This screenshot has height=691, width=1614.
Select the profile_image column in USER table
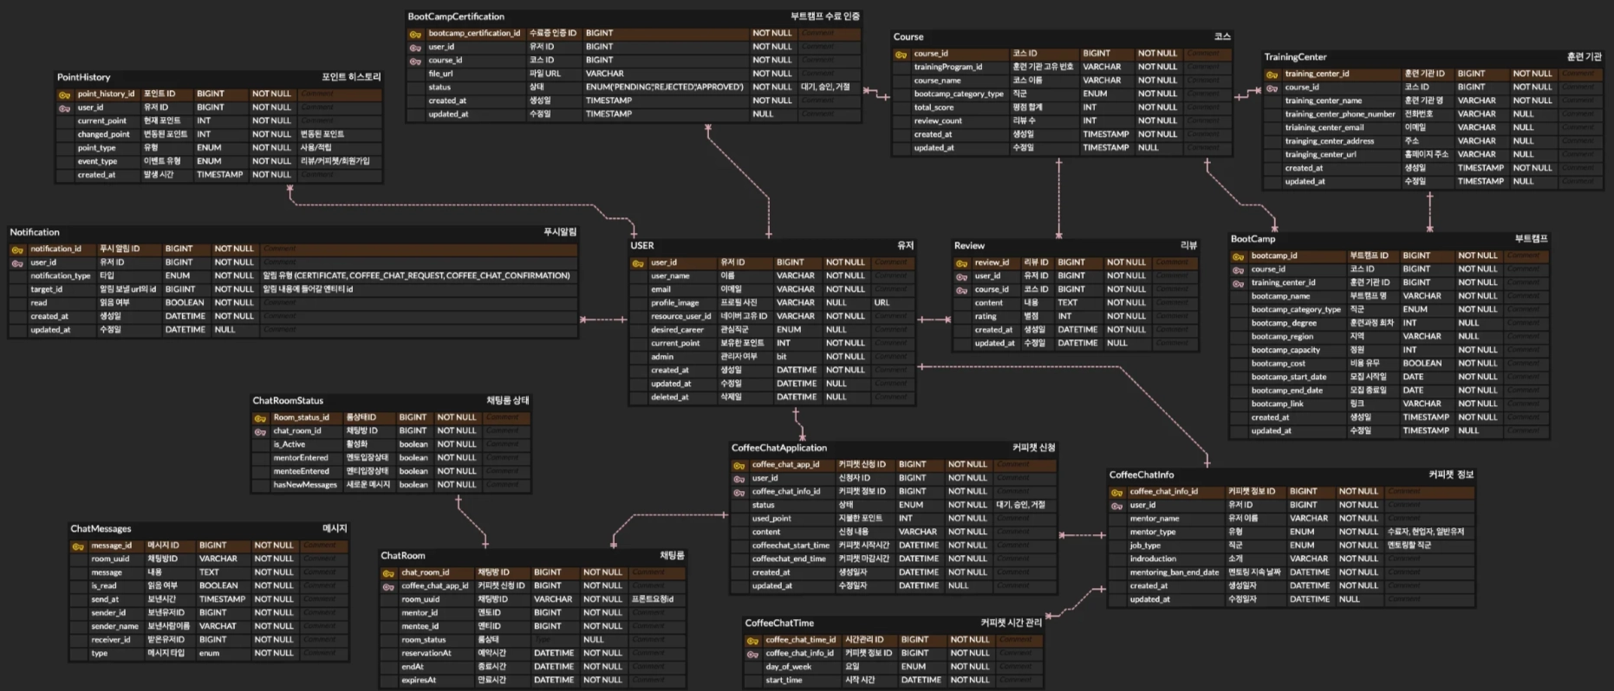(x=675, y=303)
